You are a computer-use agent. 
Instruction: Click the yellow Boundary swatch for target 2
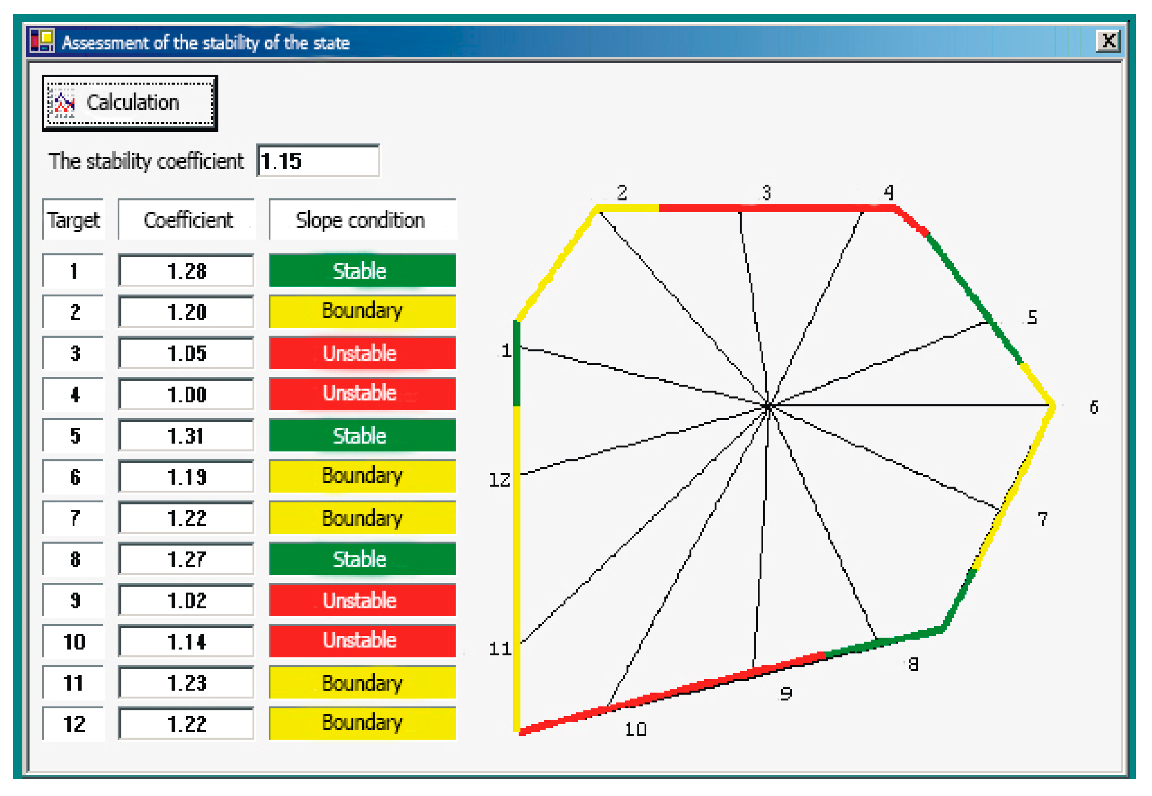362,312
